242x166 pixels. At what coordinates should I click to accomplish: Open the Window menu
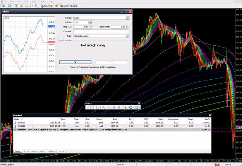[x=43, y=2]
